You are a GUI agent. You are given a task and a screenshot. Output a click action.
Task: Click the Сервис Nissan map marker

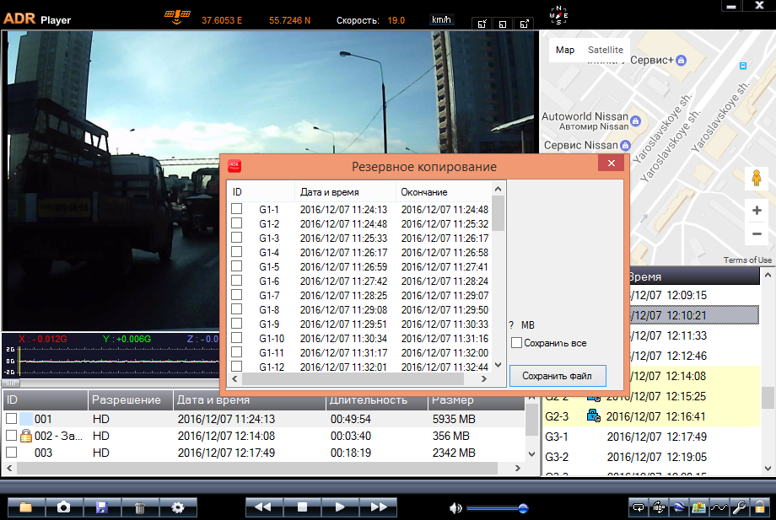(626, 145)
